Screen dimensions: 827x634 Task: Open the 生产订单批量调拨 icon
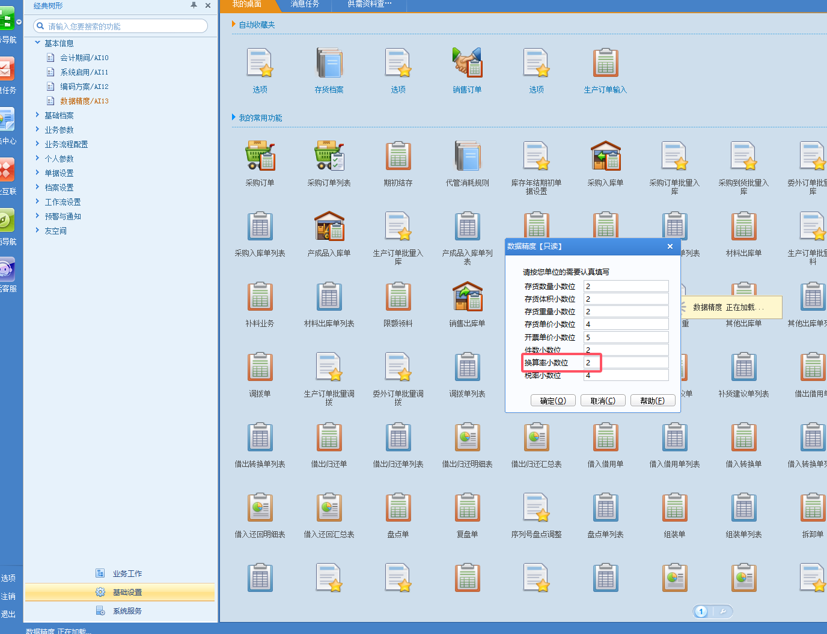point(329,367)
